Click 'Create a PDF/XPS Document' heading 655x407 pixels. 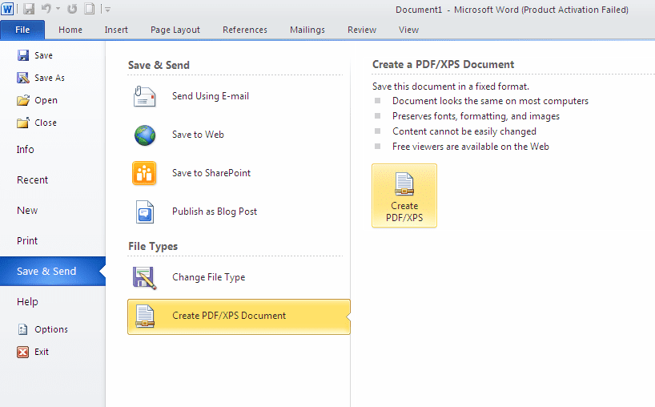(444, 64)
